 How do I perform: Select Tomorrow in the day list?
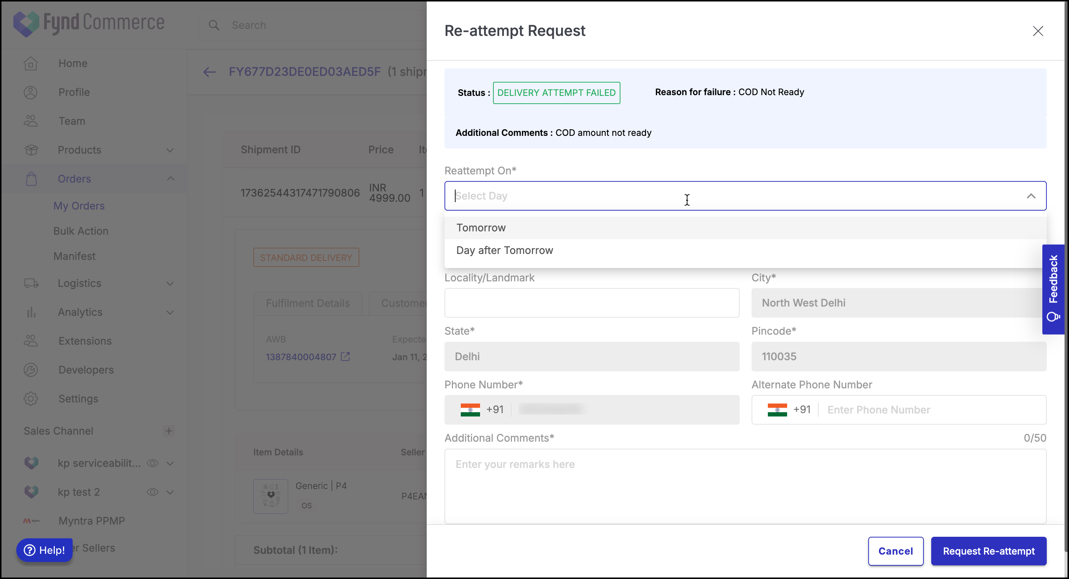[481, 227]
